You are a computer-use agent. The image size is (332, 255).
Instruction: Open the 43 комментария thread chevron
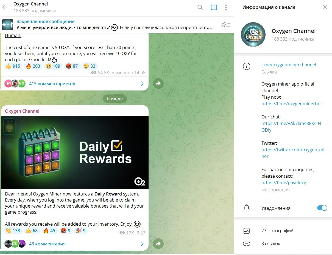coord(142,244)
